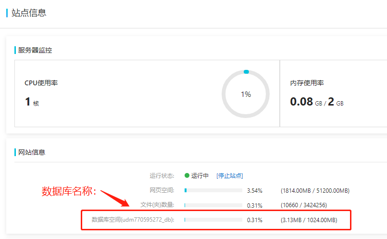Click the (3.13MB / 1024.00MB) database value
387x239 pixels.
309,220
